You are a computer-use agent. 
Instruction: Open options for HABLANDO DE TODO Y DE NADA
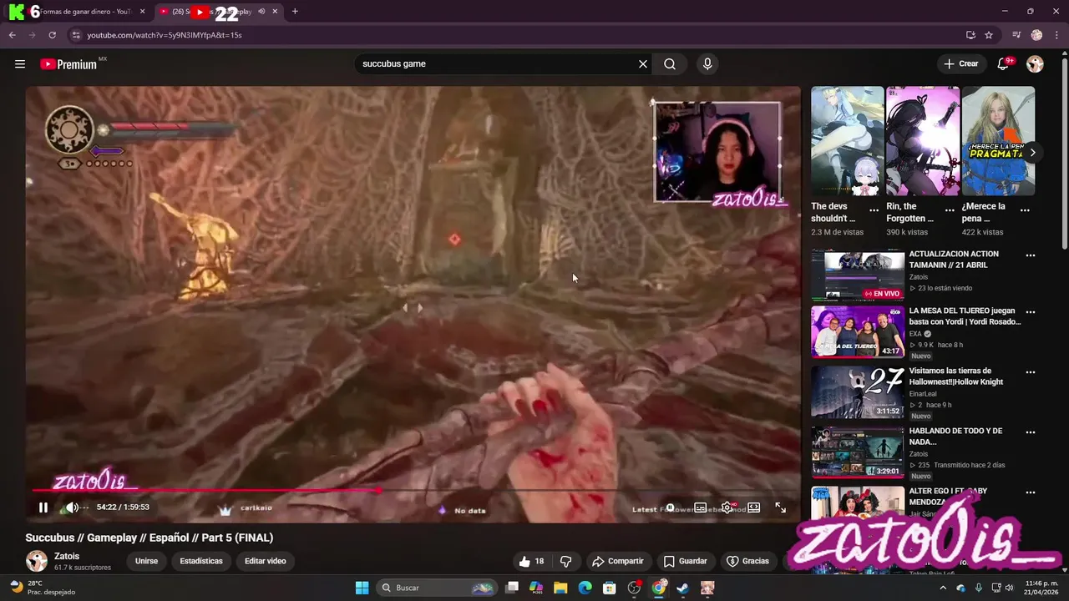(x=1030, y=432)
